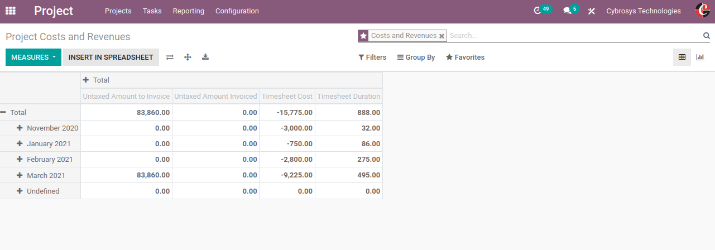Image resolution: width=715 pixels, height=250 pixels.
Task: Click the -15,775.00 timesheet cost cell
Action: pyautogui.click(x=287, y=112)
